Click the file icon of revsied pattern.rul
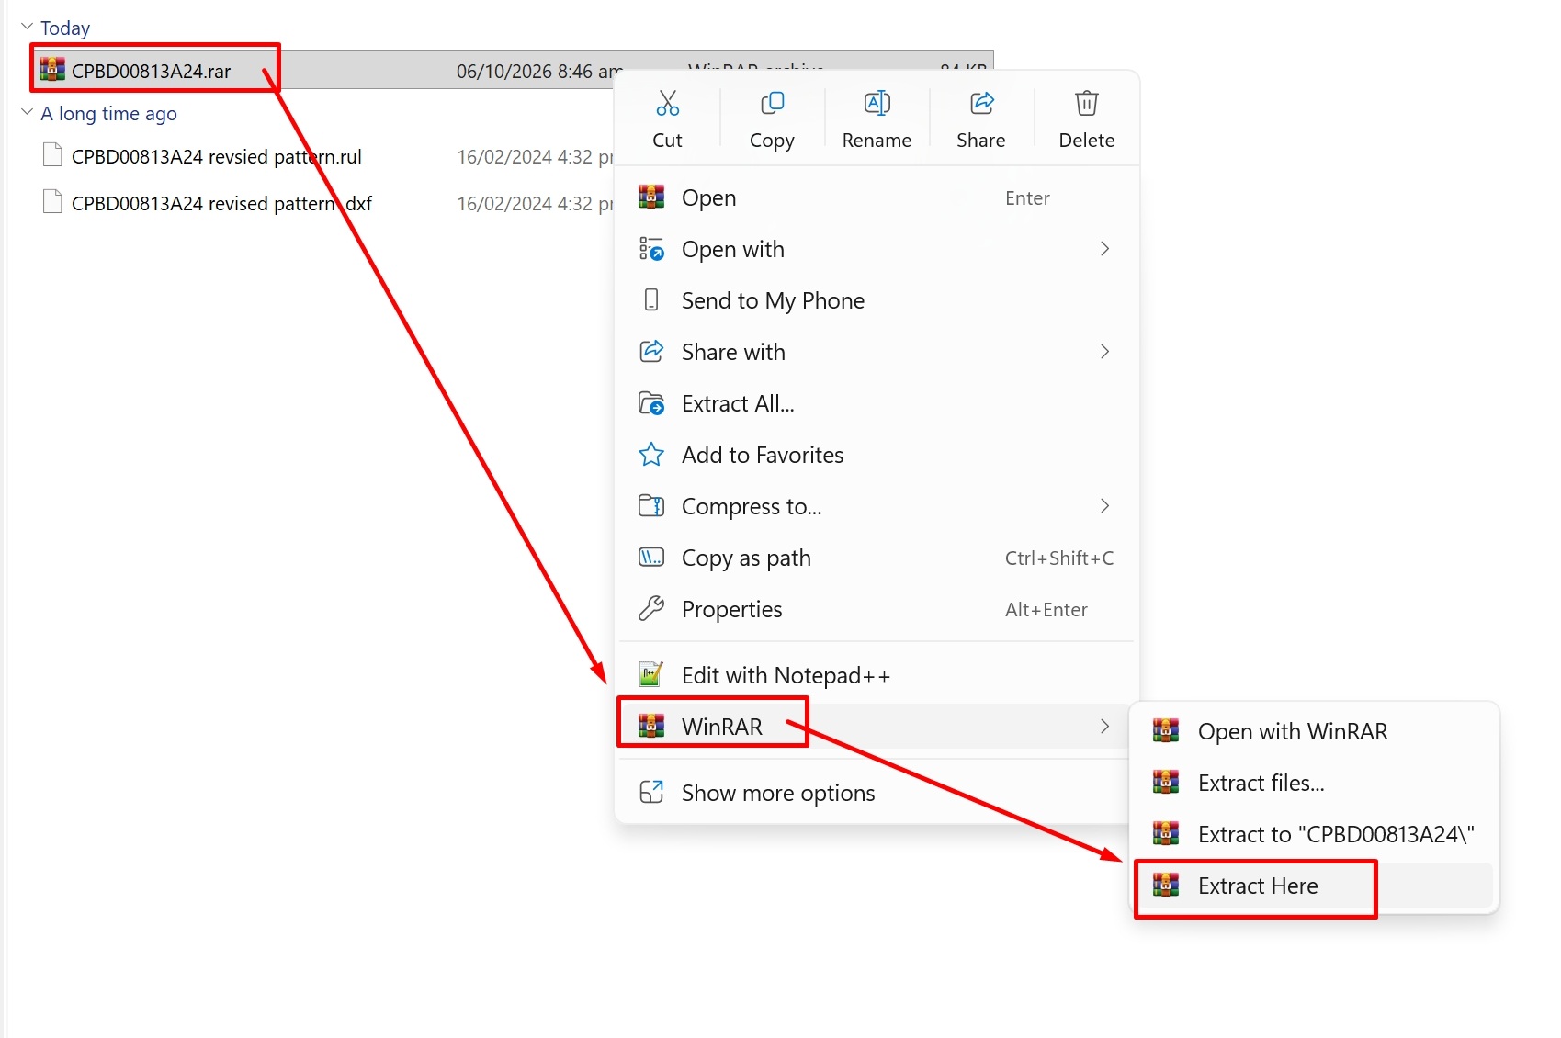The width and height of the screenshot is (1561, 1038). point(52,155)
